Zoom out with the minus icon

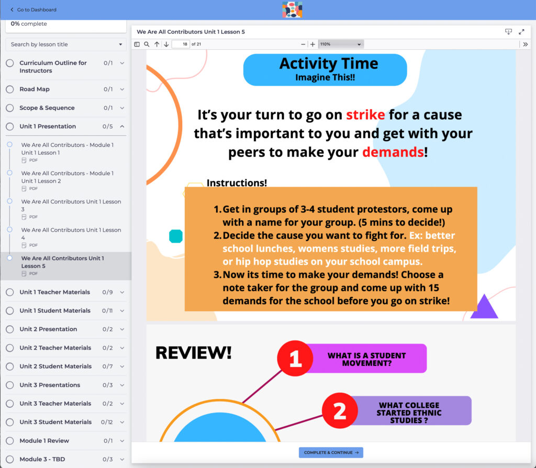[303, 44]
